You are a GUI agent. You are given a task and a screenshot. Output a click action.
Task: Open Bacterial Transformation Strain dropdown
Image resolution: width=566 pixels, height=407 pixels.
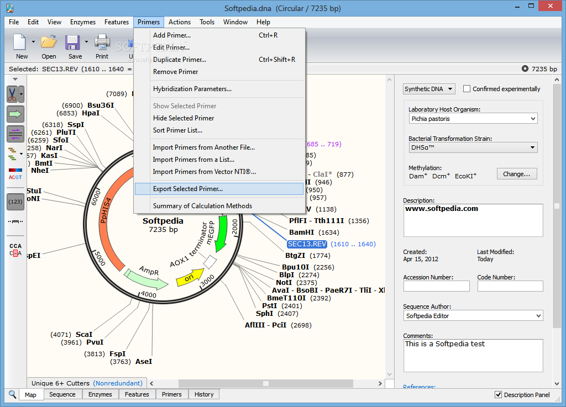[x=473, y=147]
